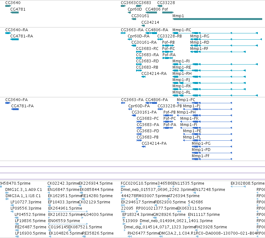Image resolution: width=265 pixels, height=238 pixels.
Task: Open transcript label Mmp1-RD
Action: [x=200, y=42]
